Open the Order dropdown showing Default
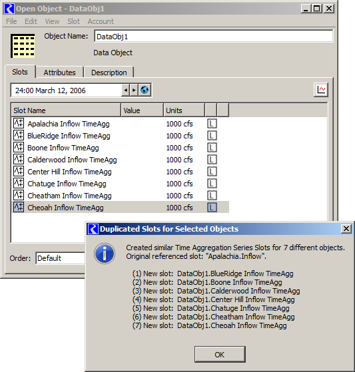 61,258
